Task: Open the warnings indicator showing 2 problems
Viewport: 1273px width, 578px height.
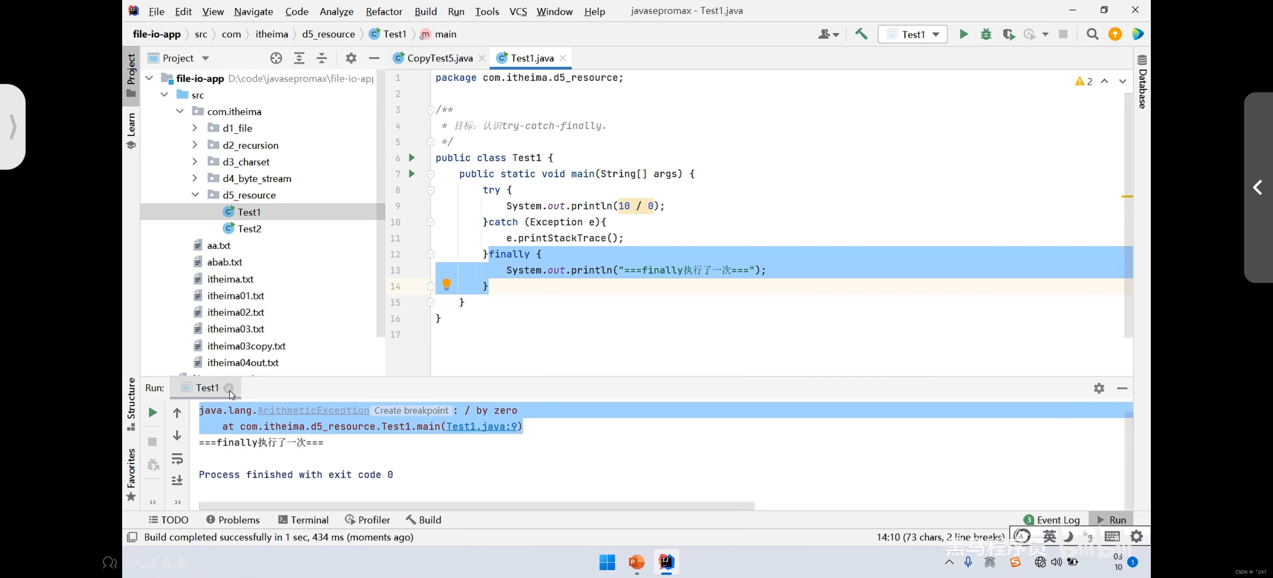Action: coord(1083,81)
